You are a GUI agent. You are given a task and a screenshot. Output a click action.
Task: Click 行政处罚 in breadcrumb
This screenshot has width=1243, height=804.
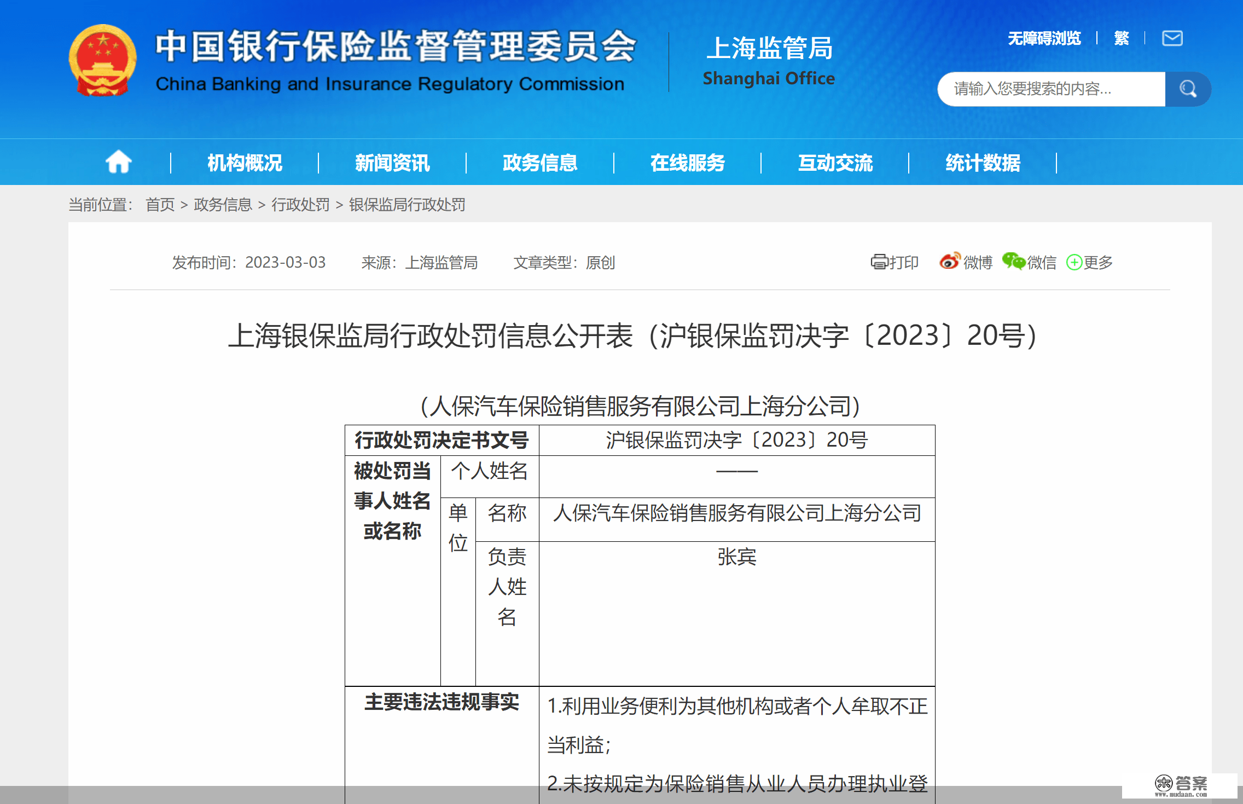(300, 205)
